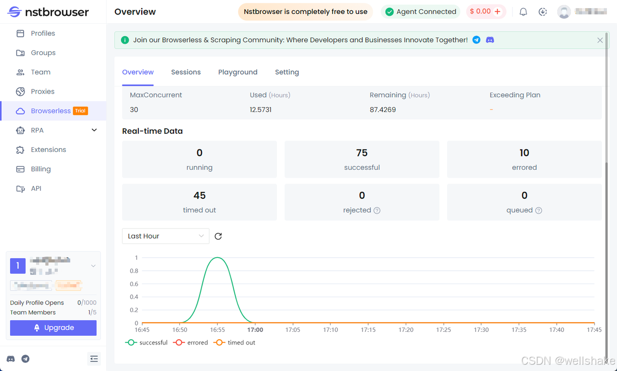Click the Remaining hours value 87.4269

[x=383, y=110]
